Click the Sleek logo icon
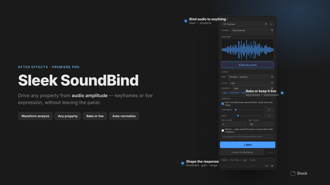 (x=293, y=173)
